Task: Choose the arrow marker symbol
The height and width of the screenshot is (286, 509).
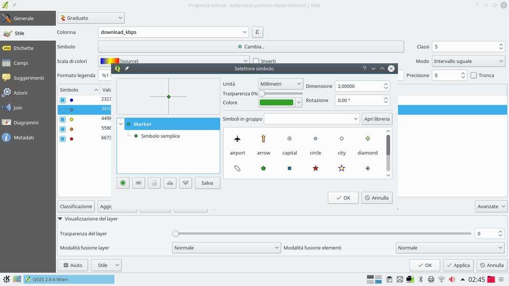Action: pos(263,139)
